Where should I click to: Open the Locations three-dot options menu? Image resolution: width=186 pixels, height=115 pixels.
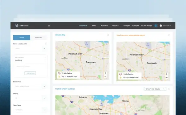[x=45, y=60]
